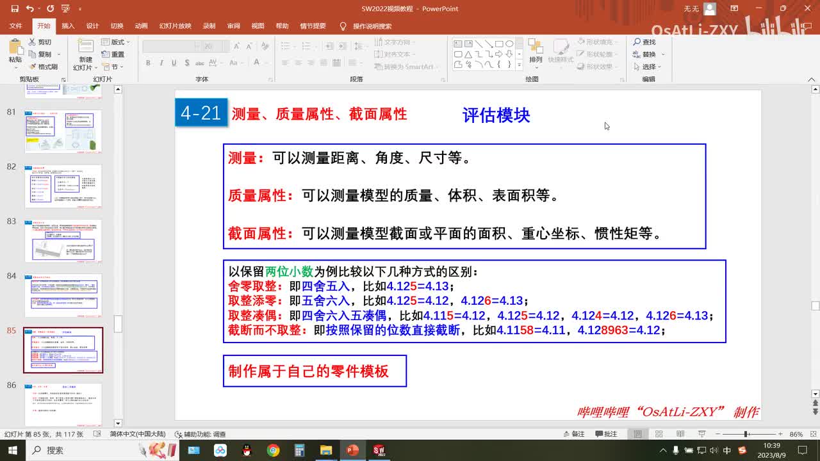820x461 pixels.
Task: Toggle Italic formatting button
Action: point(161,63)
